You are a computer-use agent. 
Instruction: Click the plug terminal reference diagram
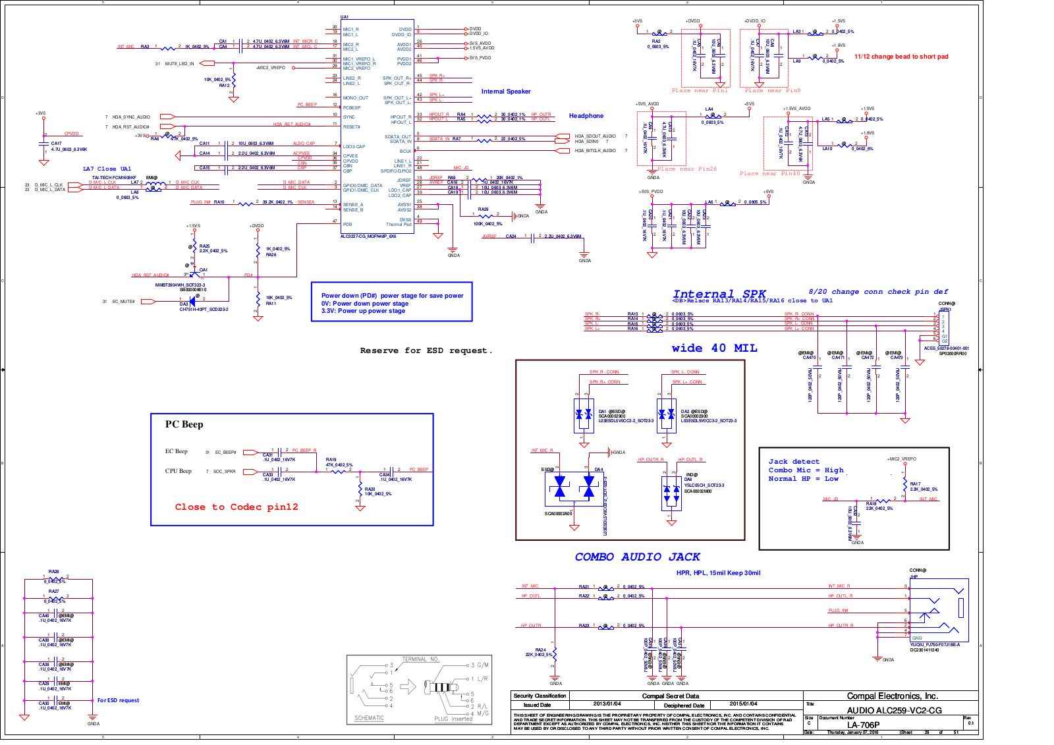(x=419, y=690)
